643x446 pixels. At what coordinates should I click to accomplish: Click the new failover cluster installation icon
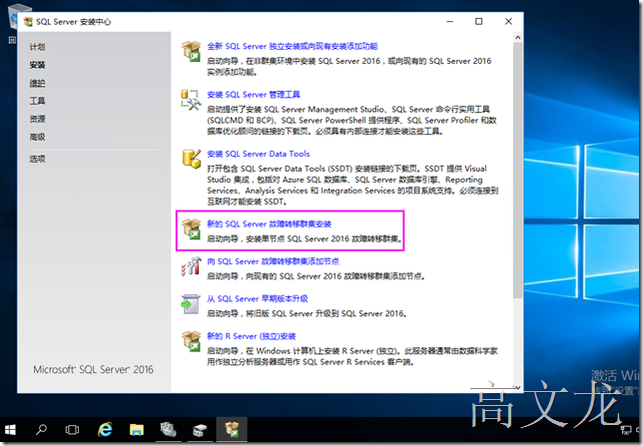tap(191, 228)
